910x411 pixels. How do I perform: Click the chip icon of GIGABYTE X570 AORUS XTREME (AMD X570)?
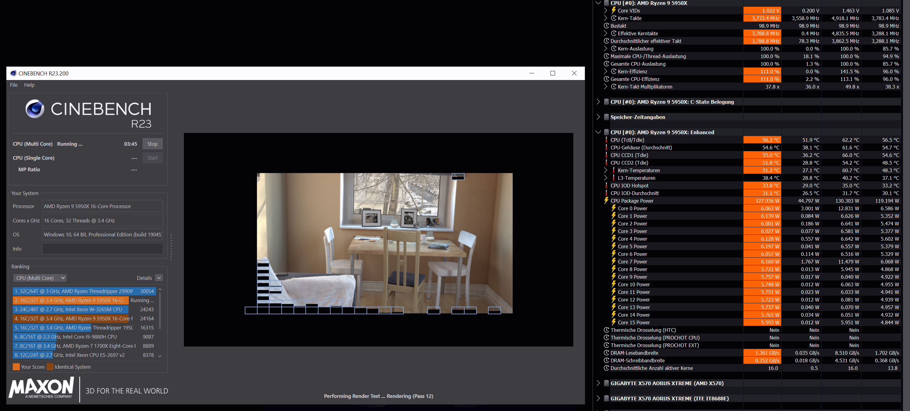(606, 383)
